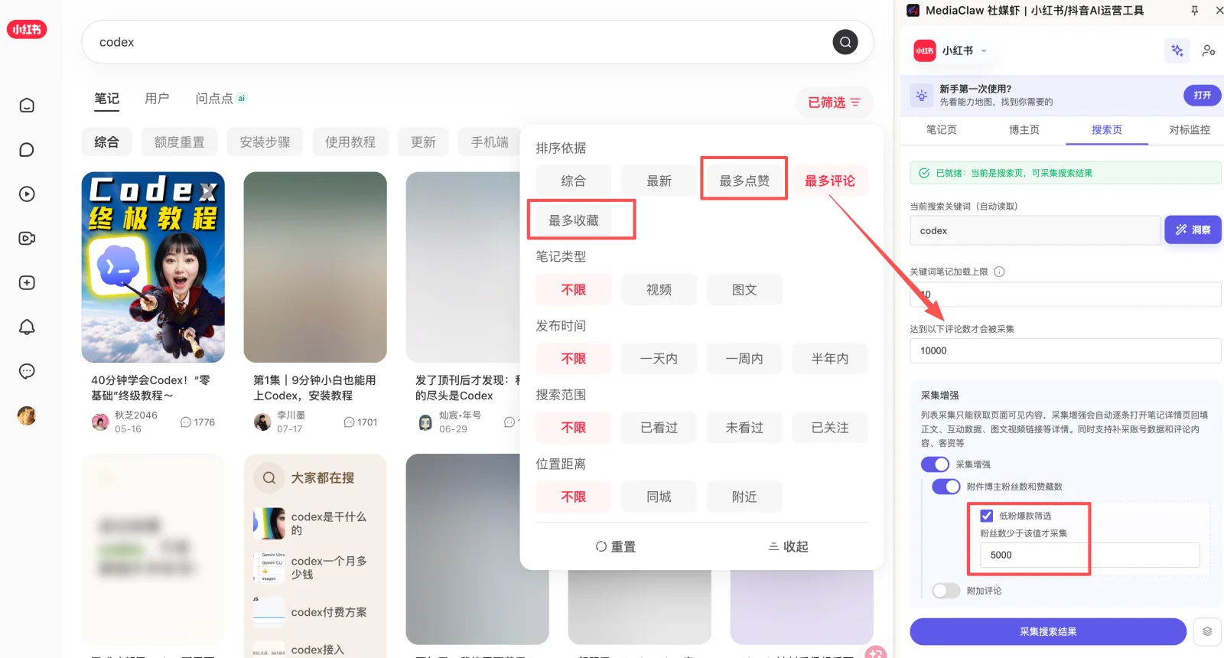Screen dimensions: 1224x658
Task: Open the chat bubble icon in sidebar
Action: click(27, 150)
